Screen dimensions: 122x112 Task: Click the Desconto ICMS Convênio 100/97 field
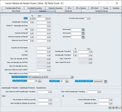(44, 70)
